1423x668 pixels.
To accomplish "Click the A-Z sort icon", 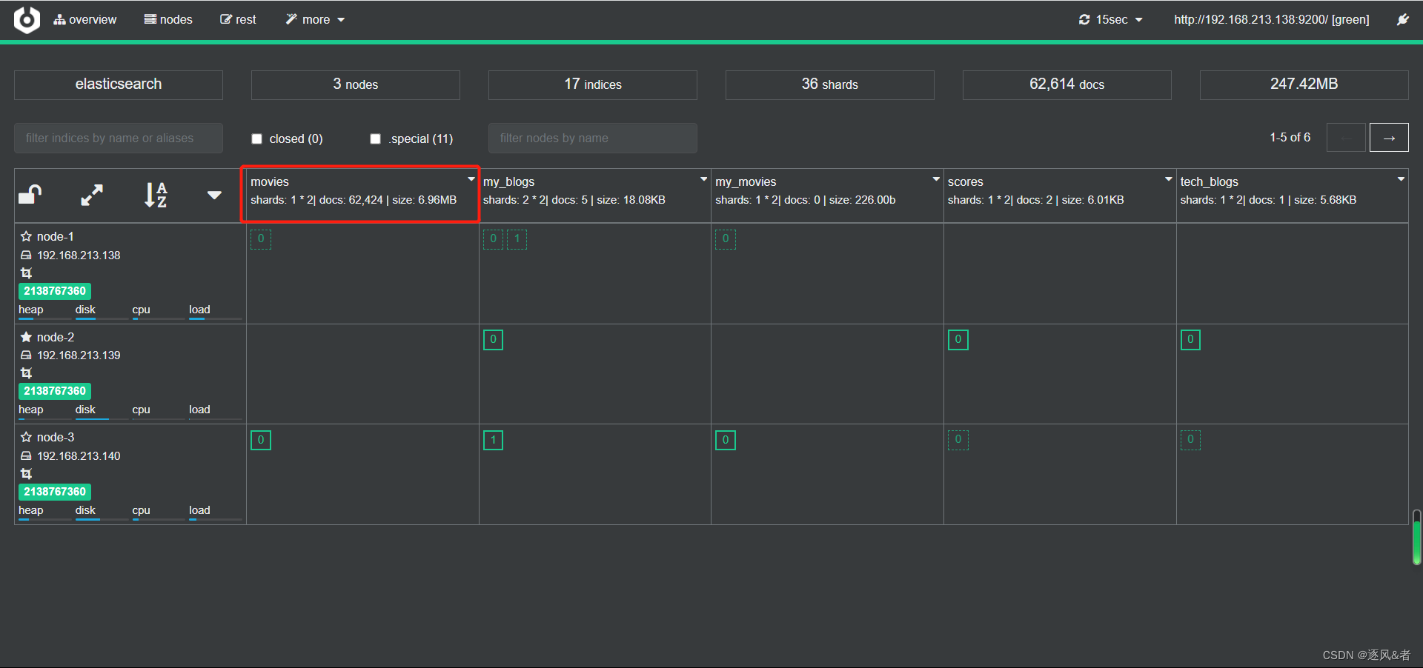I will (x=156, y=195).
